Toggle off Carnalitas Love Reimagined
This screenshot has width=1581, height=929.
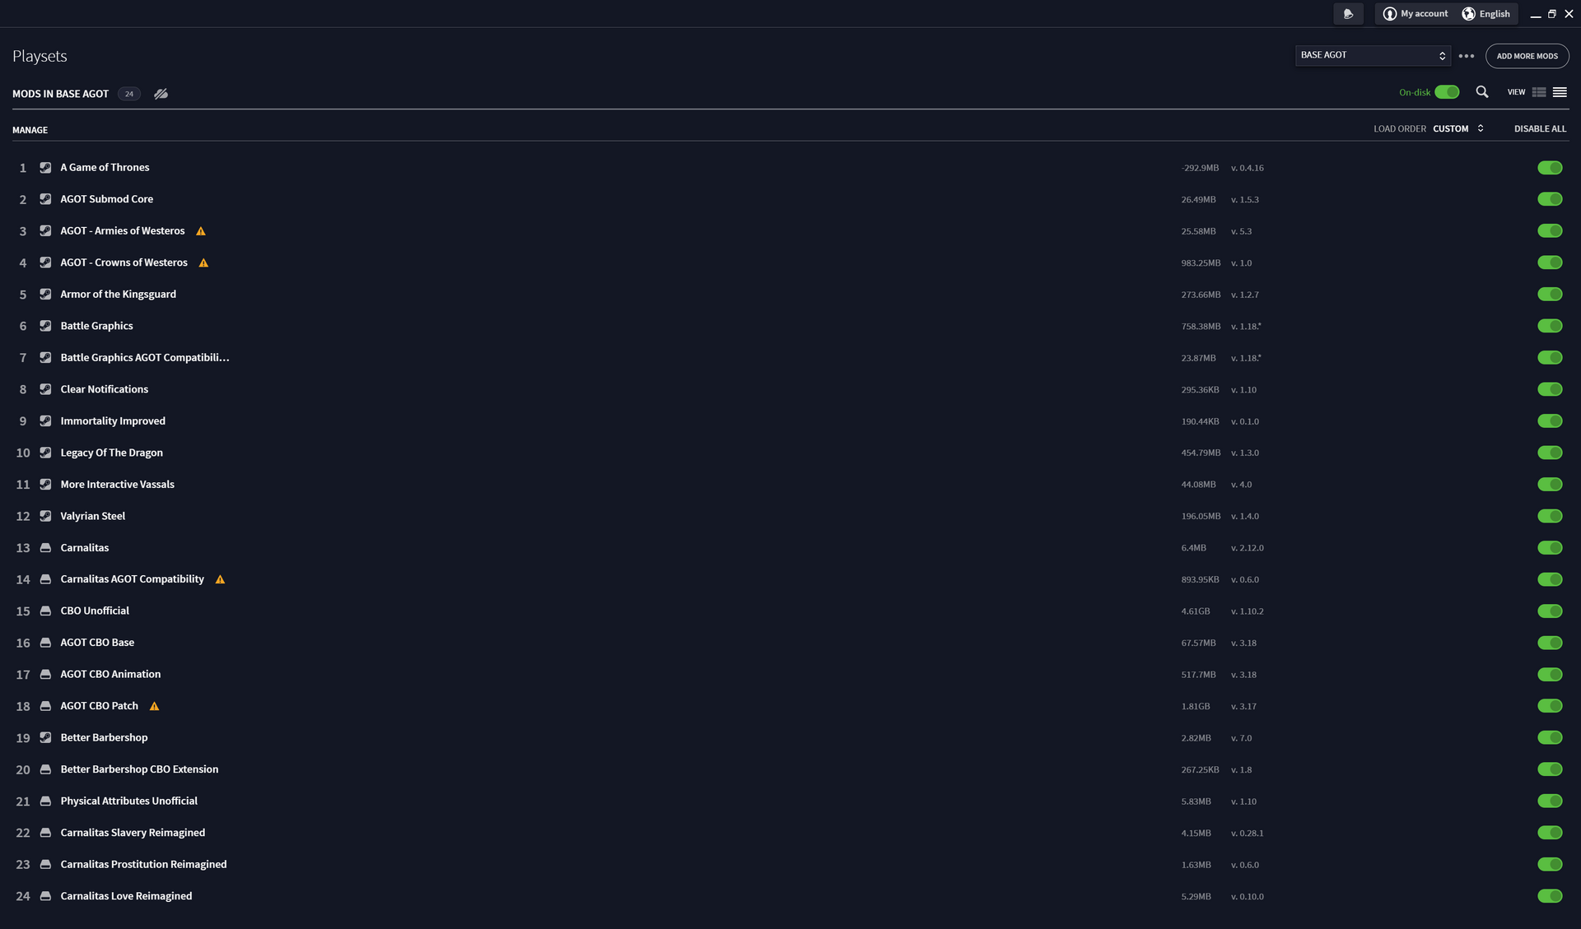[1550, 896]
